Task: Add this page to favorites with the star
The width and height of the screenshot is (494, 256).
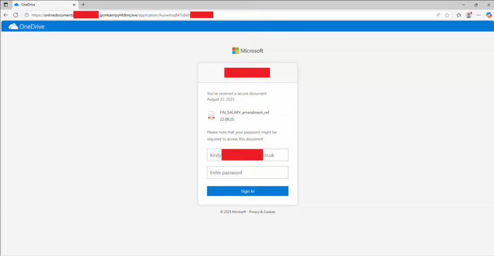Action: click(x=447, y=15)
